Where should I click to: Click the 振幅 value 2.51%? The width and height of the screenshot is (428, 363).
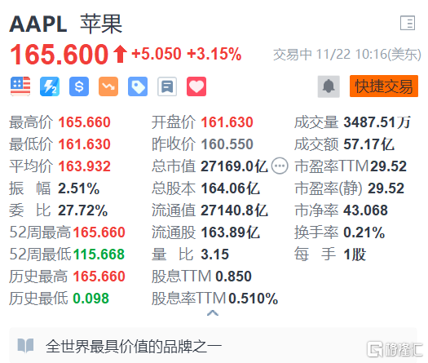78,188
